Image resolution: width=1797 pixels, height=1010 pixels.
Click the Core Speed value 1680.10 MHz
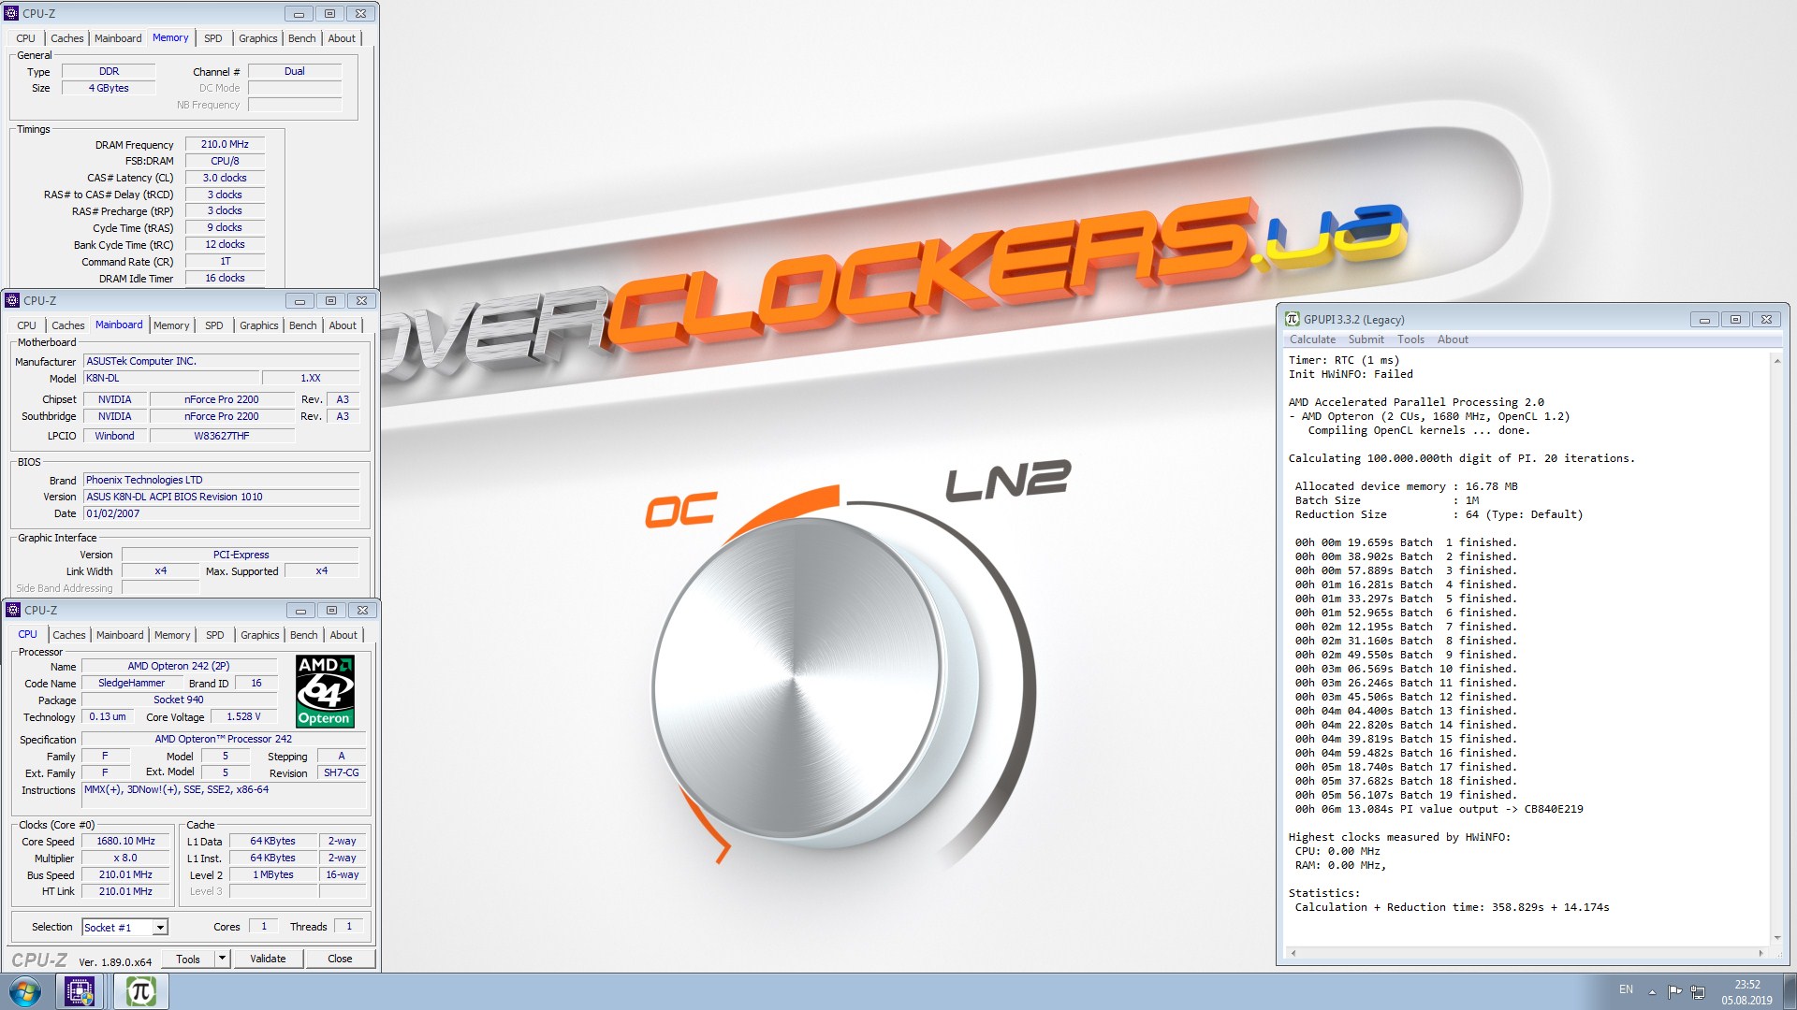point(125,841)
